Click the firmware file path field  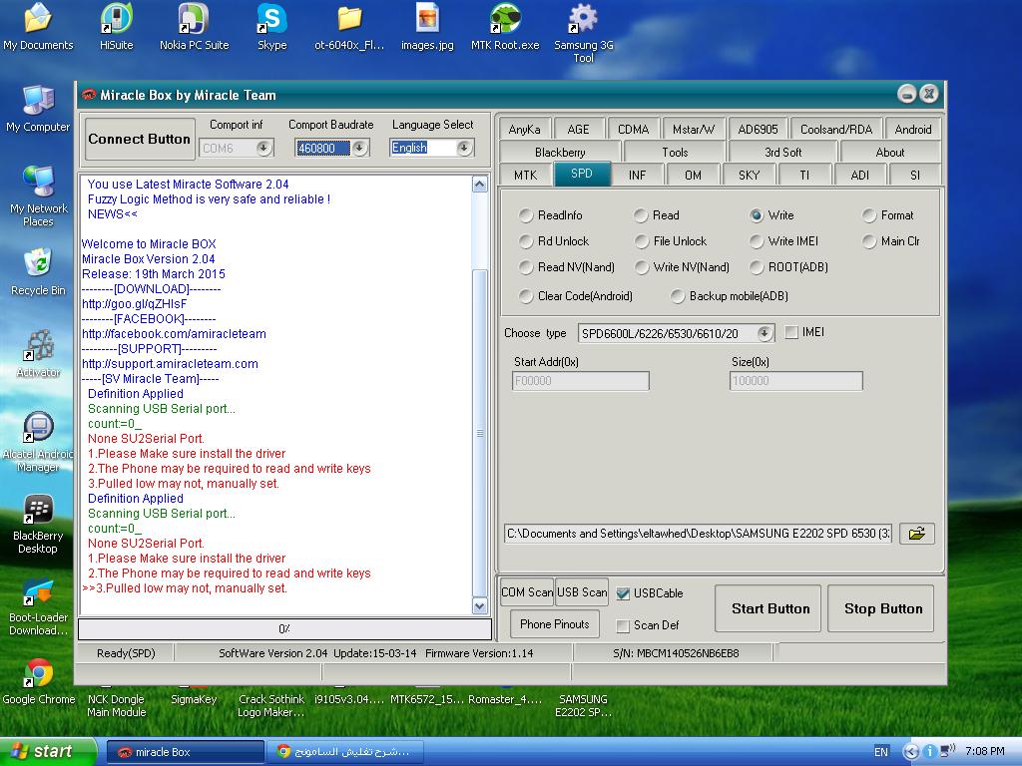click(698, 534)
